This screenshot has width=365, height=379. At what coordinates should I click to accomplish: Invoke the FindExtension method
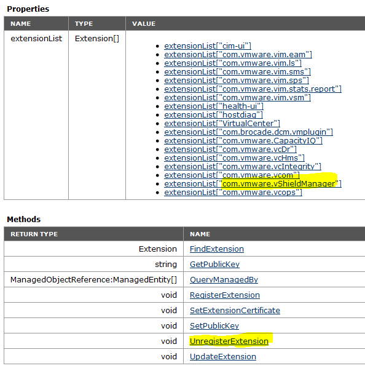tap(217, 249)
